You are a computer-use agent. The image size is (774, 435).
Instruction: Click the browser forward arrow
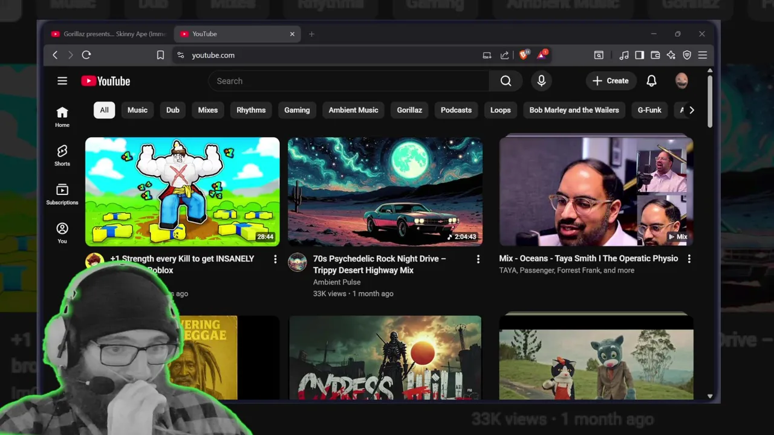tap(70, 55)
